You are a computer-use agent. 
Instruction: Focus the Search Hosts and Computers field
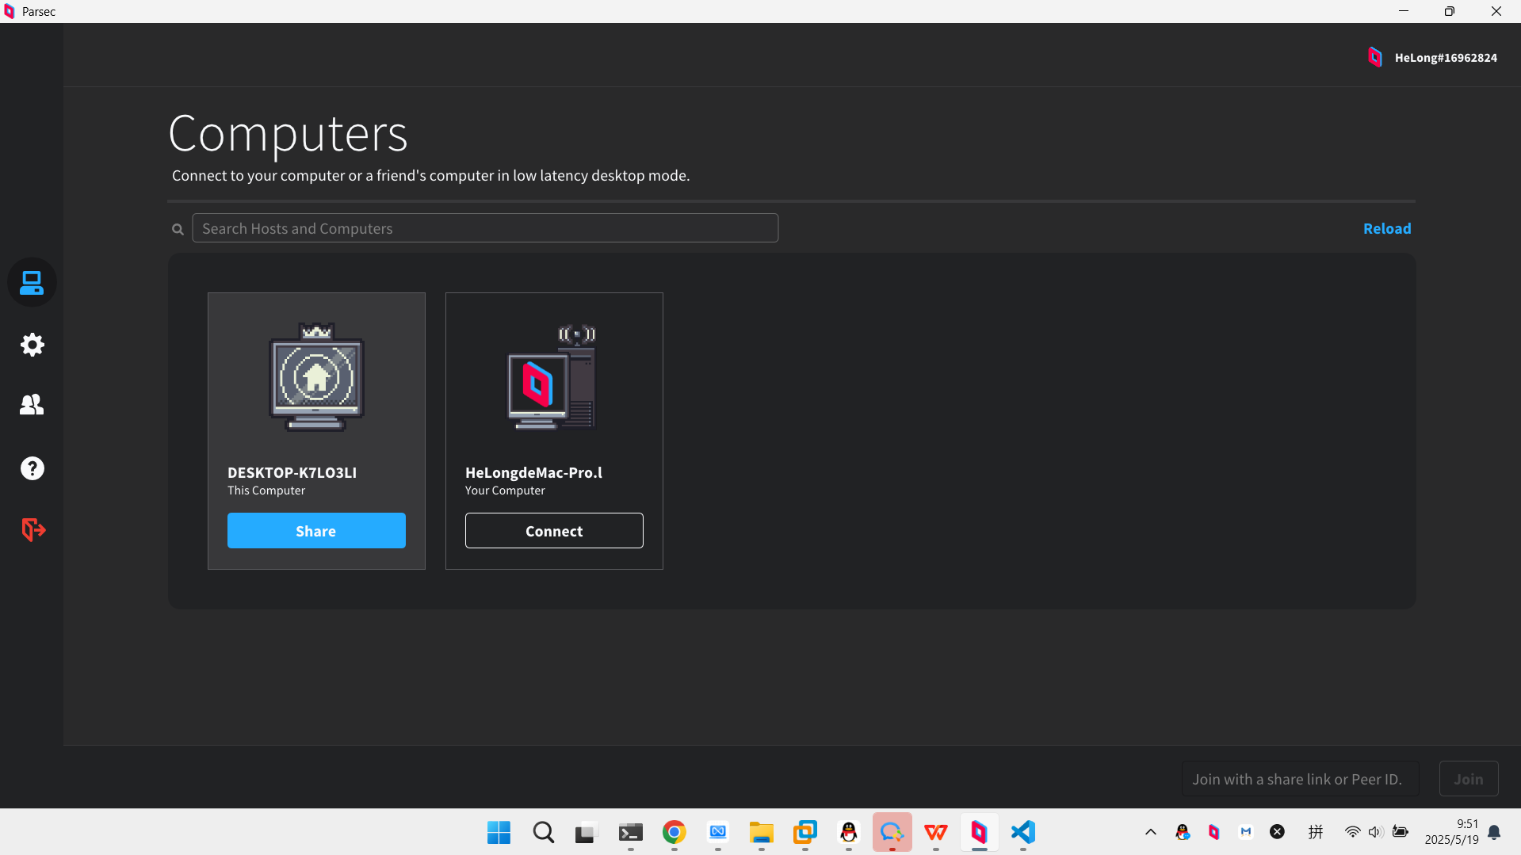click(x=485, y=228)
